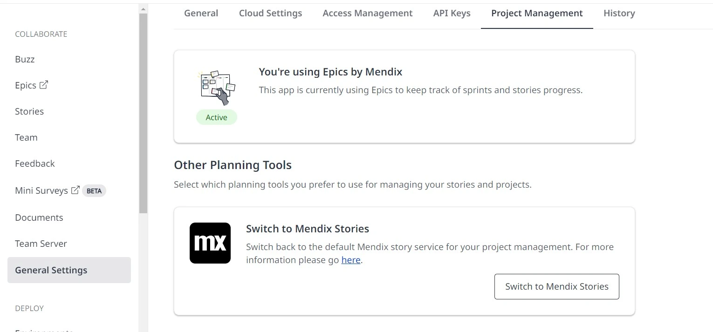Follow the 'here' information link

pyautogui.click(x=351, y=260)
